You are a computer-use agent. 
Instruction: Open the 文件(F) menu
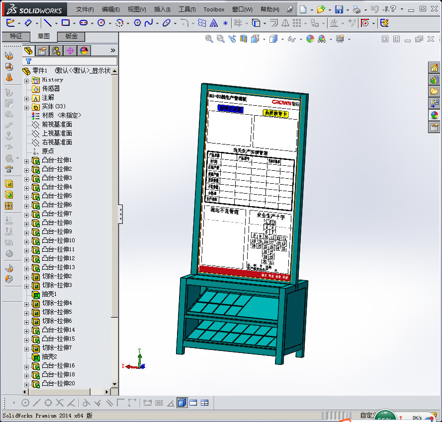(x=85, y=9)
